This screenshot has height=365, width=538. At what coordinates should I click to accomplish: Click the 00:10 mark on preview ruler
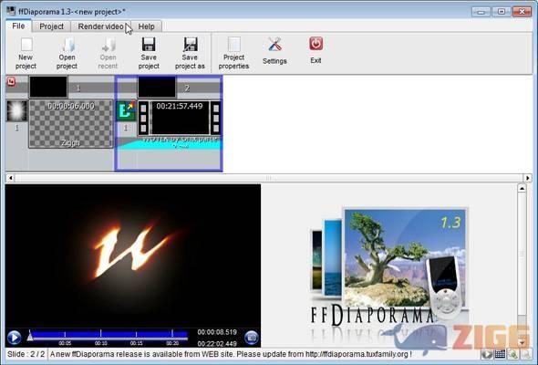[101, 343]
